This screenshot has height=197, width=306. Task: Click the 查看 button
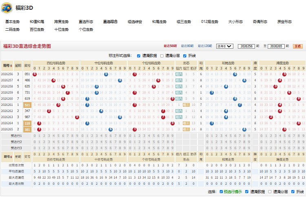[x=298, y=46]
